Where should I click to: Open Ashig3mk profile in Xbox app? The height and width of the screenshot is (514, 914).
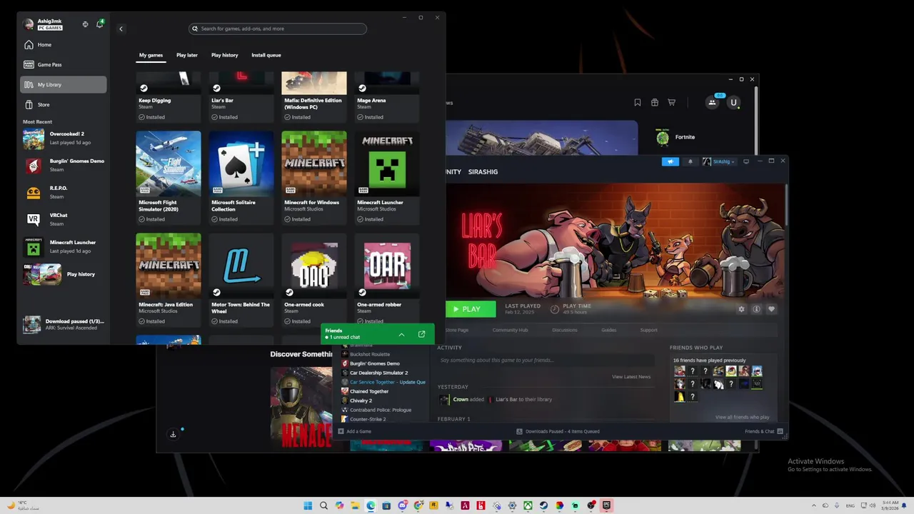[x=44, y=24]
